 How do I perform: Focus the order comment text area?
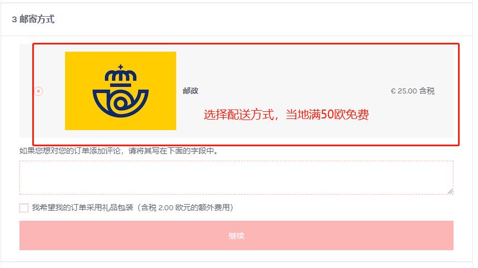(236, 177)
